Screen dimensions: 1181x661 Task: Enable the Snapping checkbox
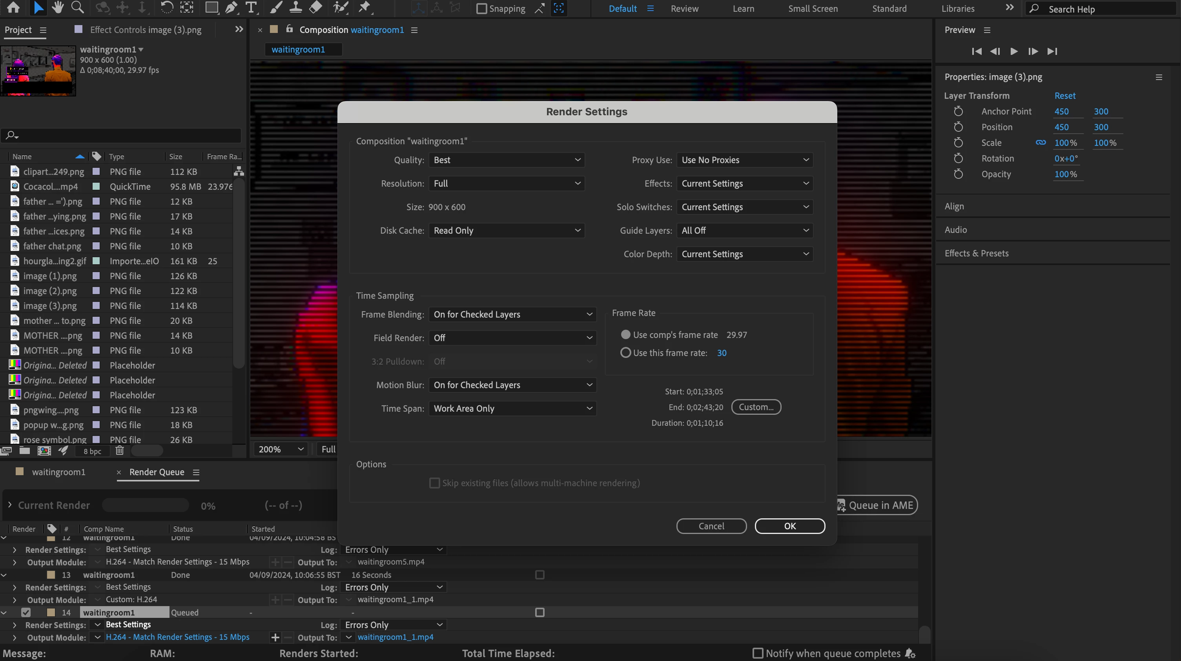[481, 9]
